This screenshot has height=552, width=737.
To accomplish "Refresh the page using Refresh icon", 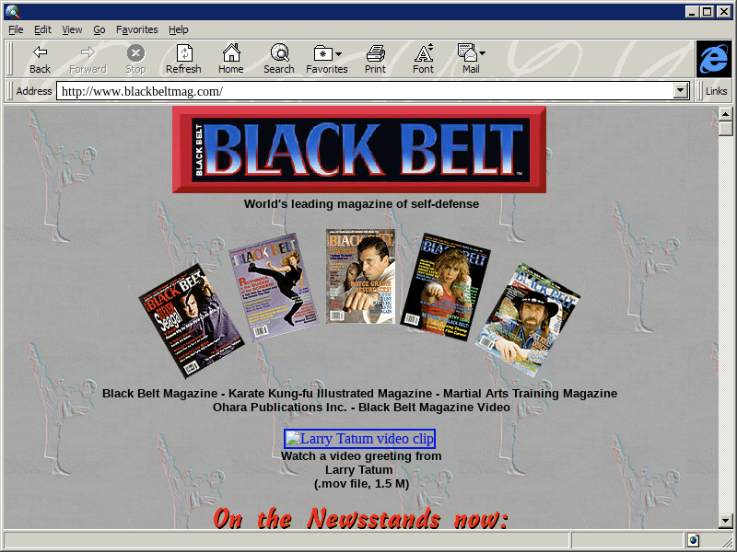I will click(x=183, y=54).
